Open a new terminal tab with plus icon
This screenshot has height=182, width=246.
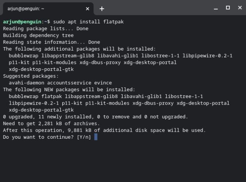click(x=102, y=9)
